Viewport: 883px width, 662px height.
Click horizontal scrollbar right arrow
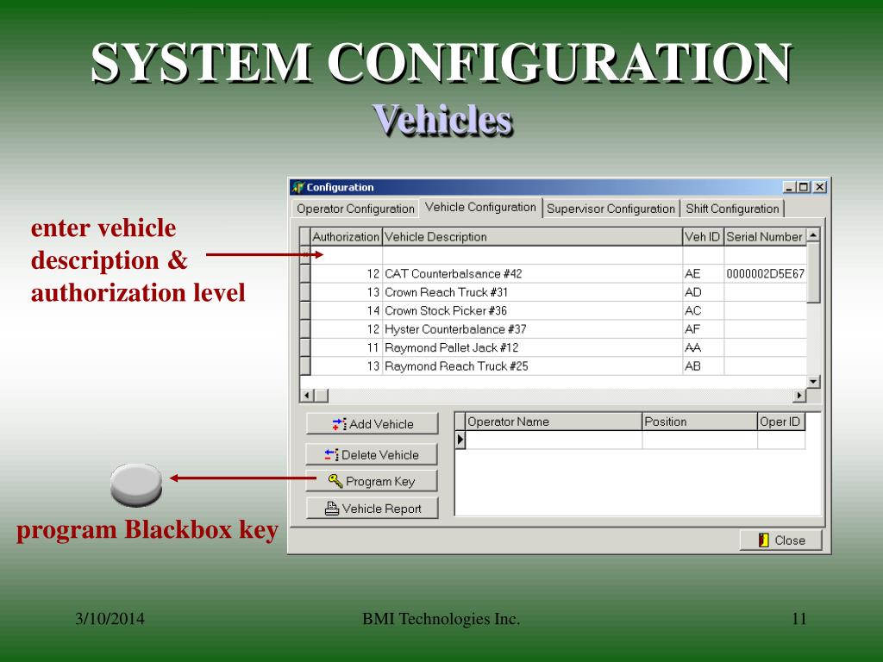(x=799, y=395)
